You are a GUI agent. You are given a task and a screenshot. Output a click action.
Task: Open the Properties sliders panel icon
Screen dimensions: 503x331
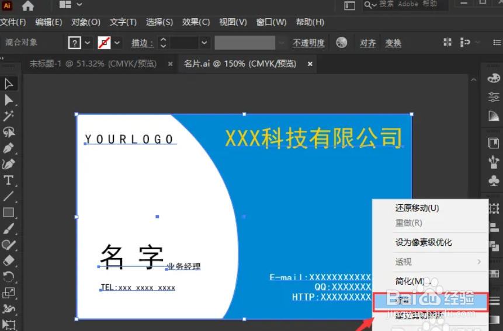click(494, 97)
